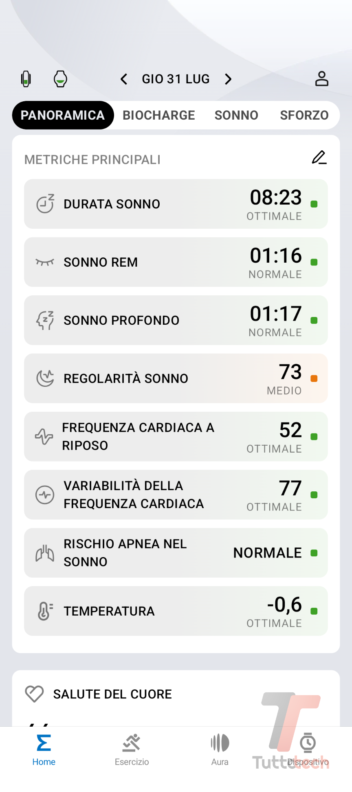Edit main metrics with pencil icon

click(x=319, y=158)
